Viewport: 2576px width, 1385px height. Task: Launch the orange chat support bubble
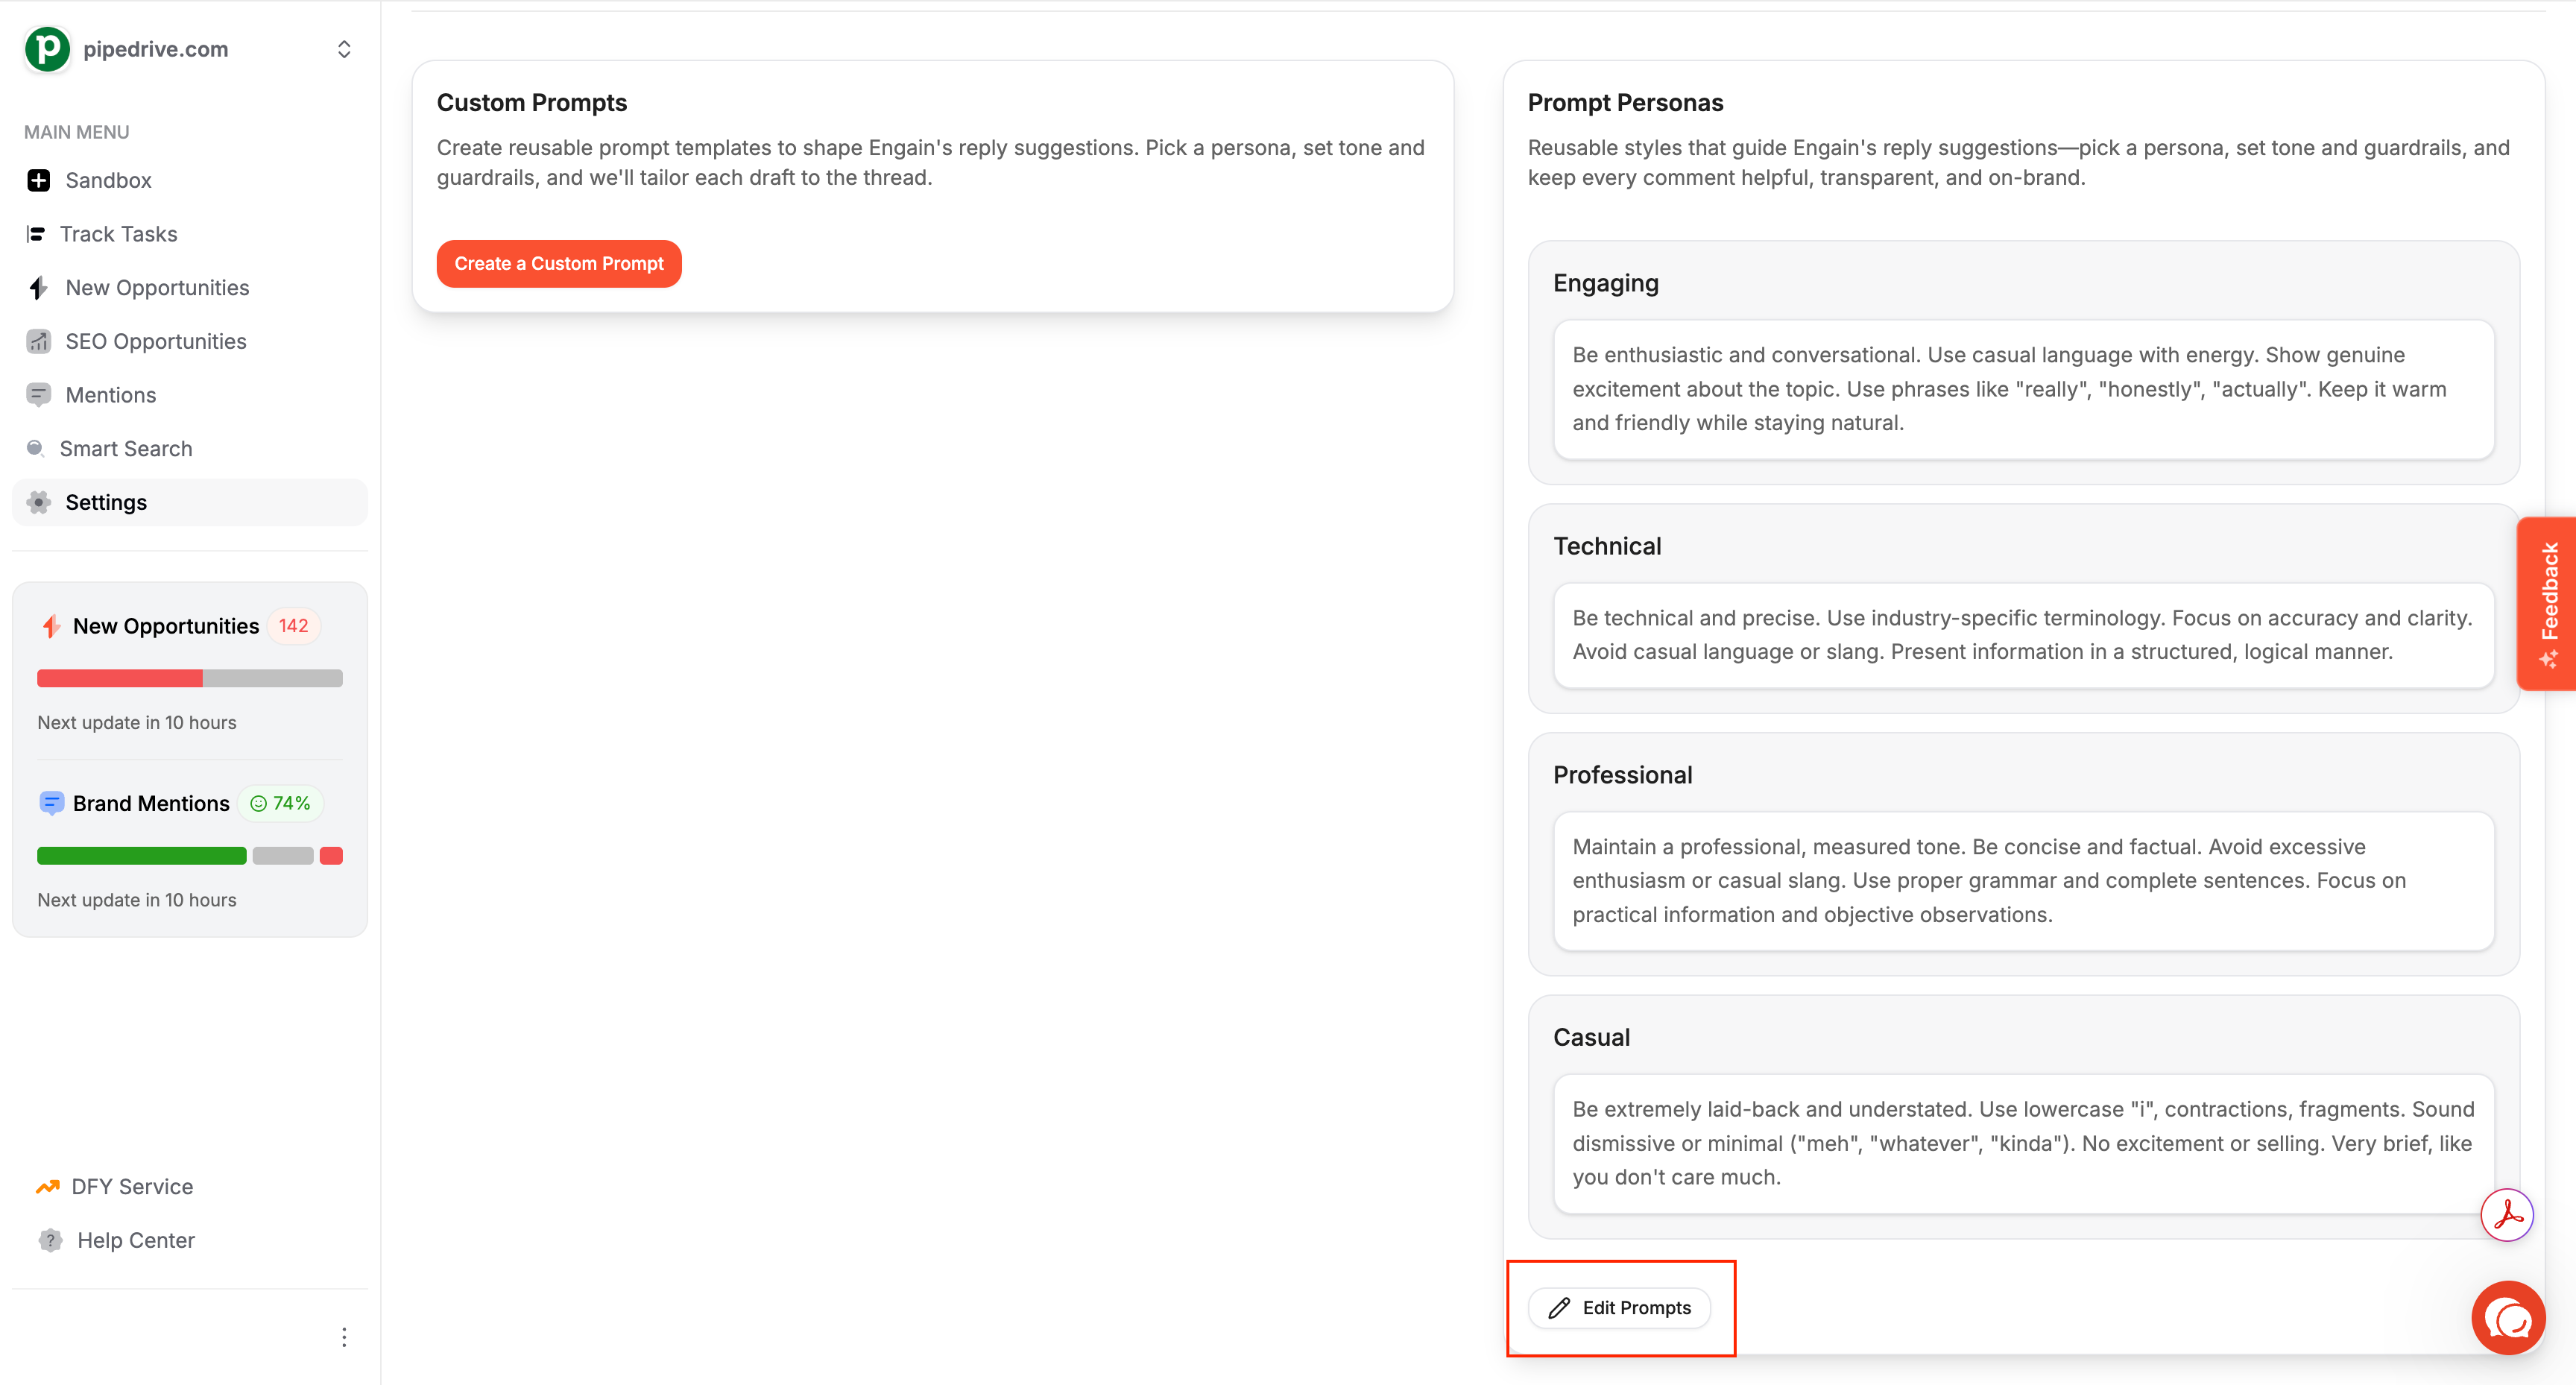click(2508, 1318)
